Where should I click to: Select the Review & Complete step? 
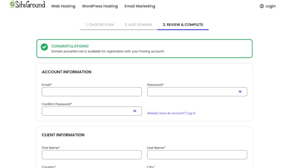183,25
